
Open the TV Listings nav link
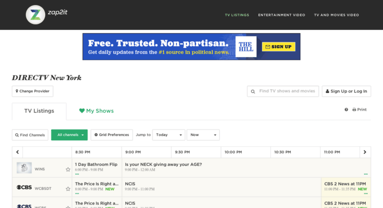pos(237,15)
